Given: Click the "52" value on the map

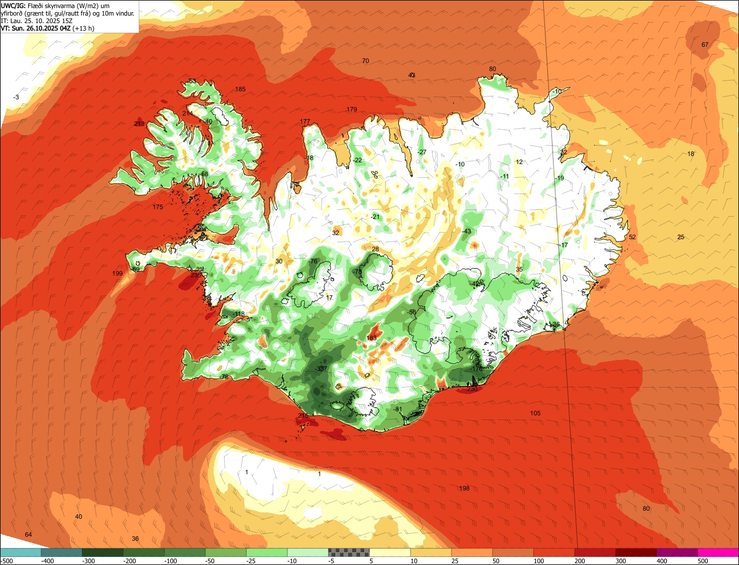Looking at the screenshot, I should pos(632,237).
